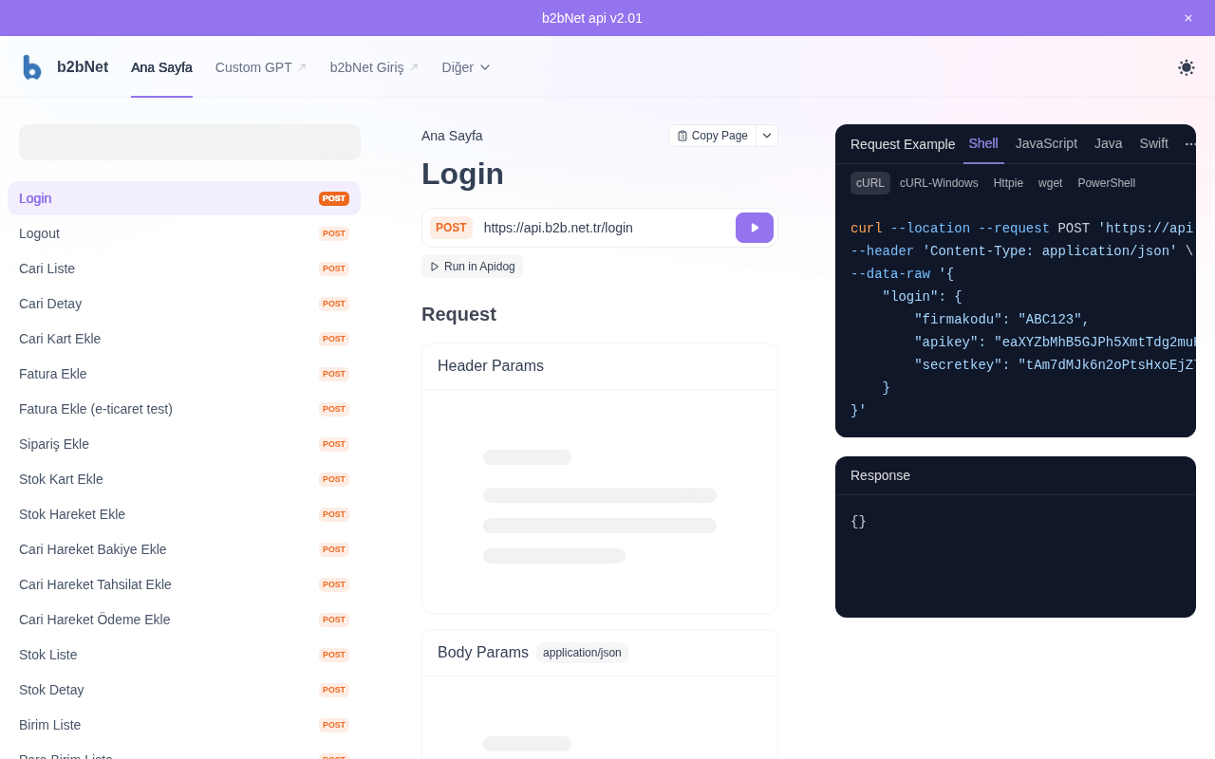Open the b2bNet Giriş external link
Screen dimensions: 1215x759
(x=374, y=67)
